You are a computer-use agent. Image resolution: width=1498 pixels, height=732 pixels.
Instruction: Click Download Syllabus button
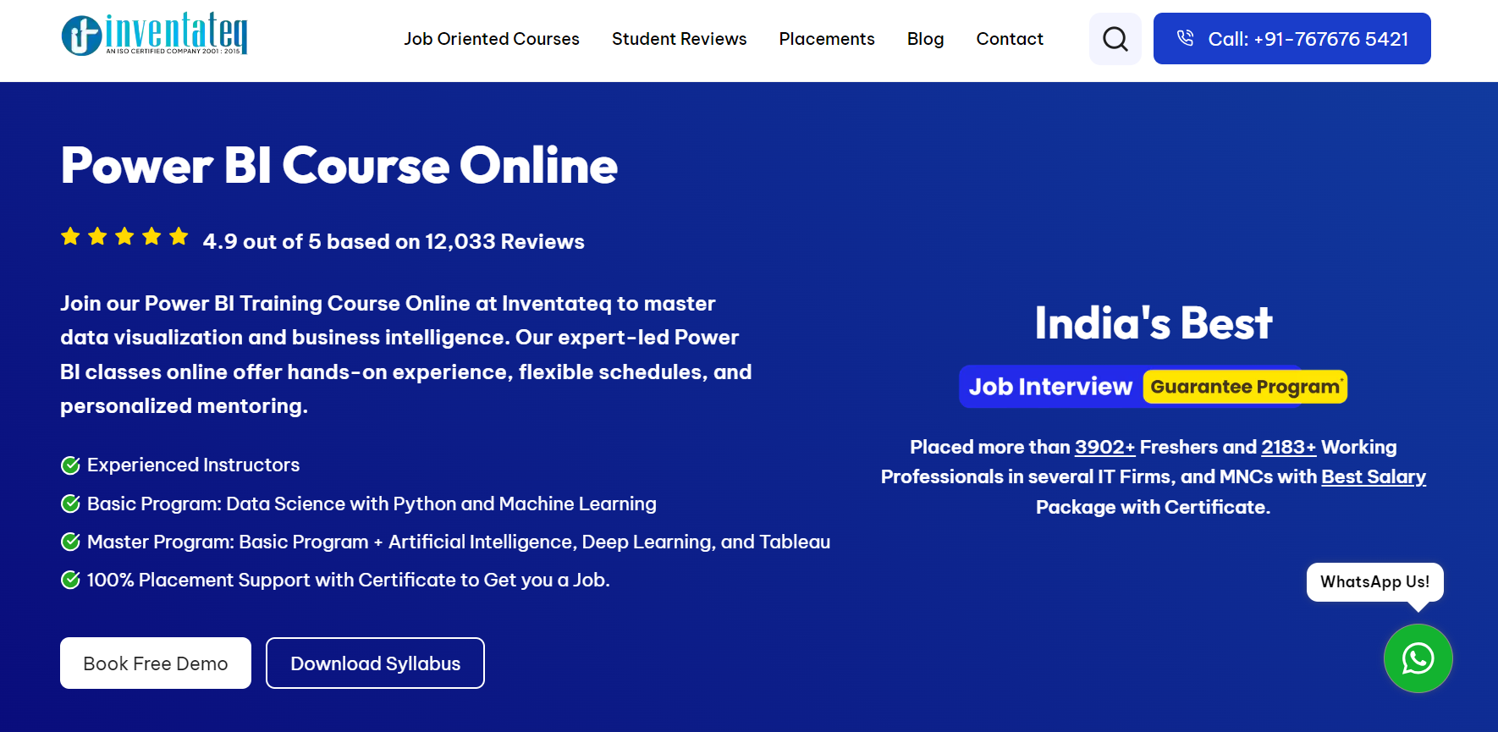376,663
